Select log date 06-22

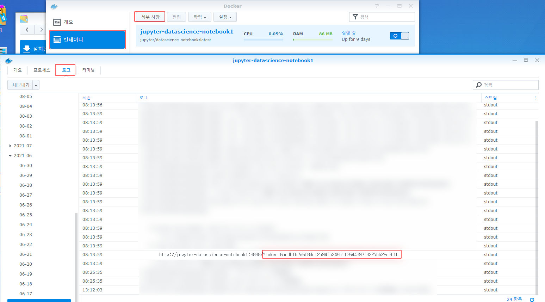[x=26, y=245]
